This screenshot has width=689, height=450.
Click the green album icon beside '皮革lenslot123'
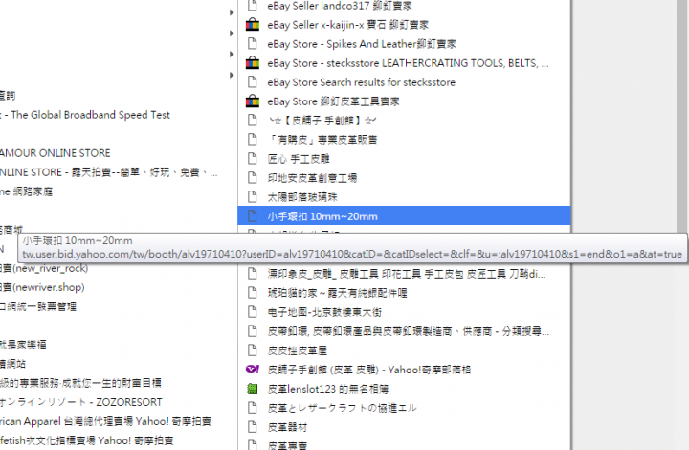pos(253,389)
